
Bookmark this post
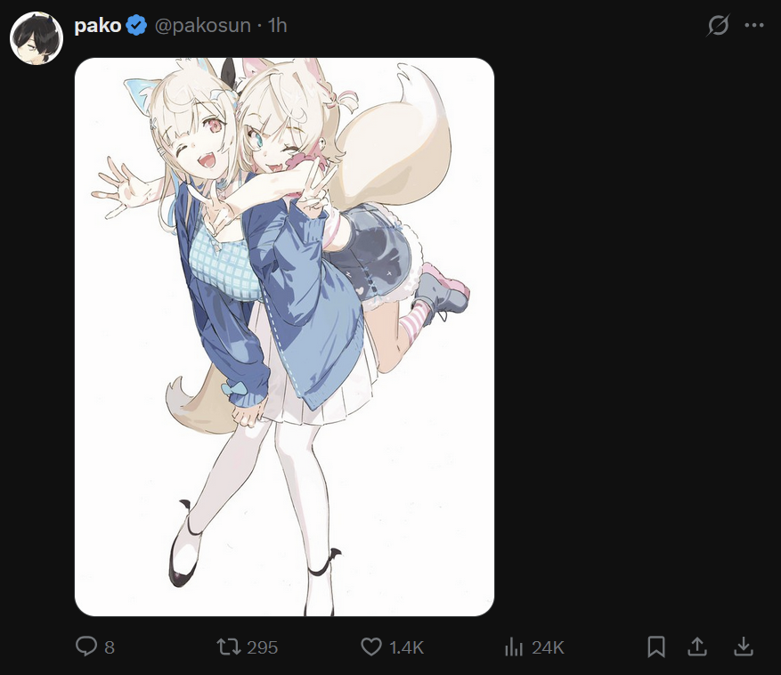tap(656, 647)
